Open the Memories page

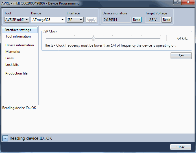pyautogui.click(x=13, y=52)
